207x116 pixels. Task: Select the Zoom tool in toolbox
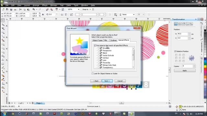tap(3, 32)
